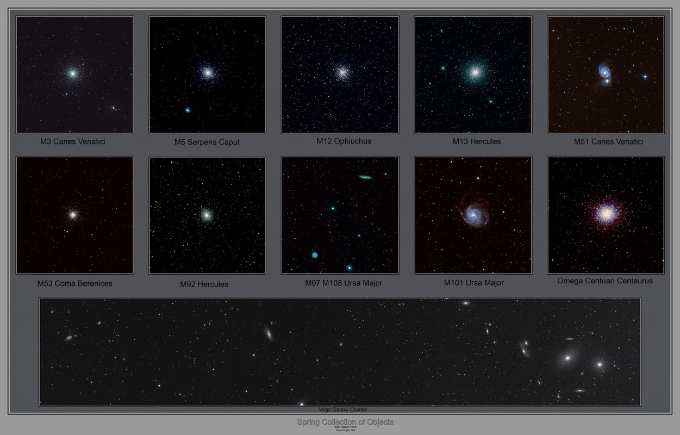
Task: Open the Virgo Galaxy Cluster panorama
Action: coord(340,351)
